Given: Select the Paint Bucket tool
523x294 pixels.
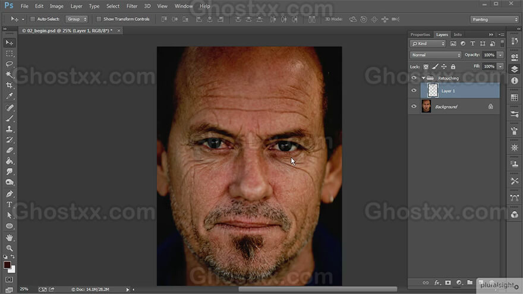Looking at the screenshot, I should 10,161.
